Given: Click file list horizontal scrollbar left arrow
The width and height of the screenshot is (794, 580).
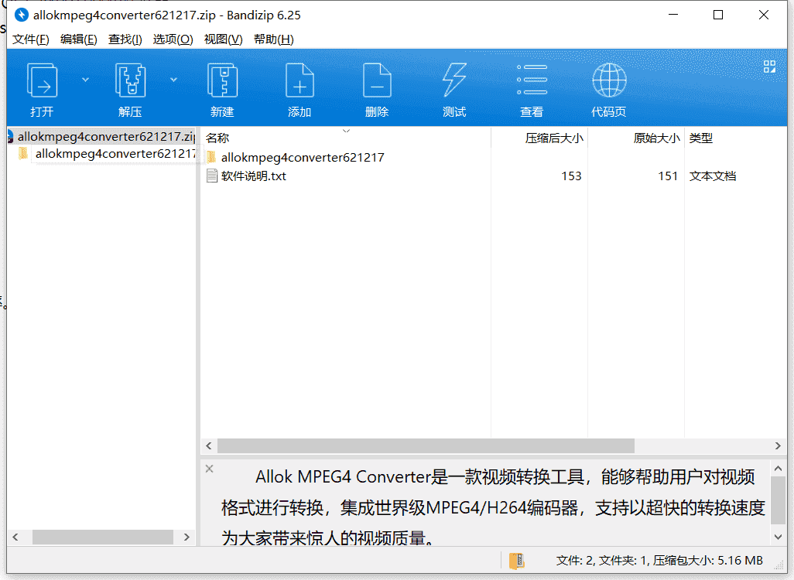Looking at the screenshot, I should click(209, 446).
